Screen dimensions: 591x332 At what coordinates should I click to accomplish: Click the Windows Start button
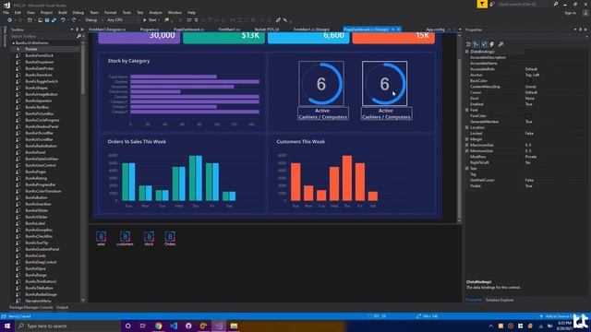pos(7,326)
